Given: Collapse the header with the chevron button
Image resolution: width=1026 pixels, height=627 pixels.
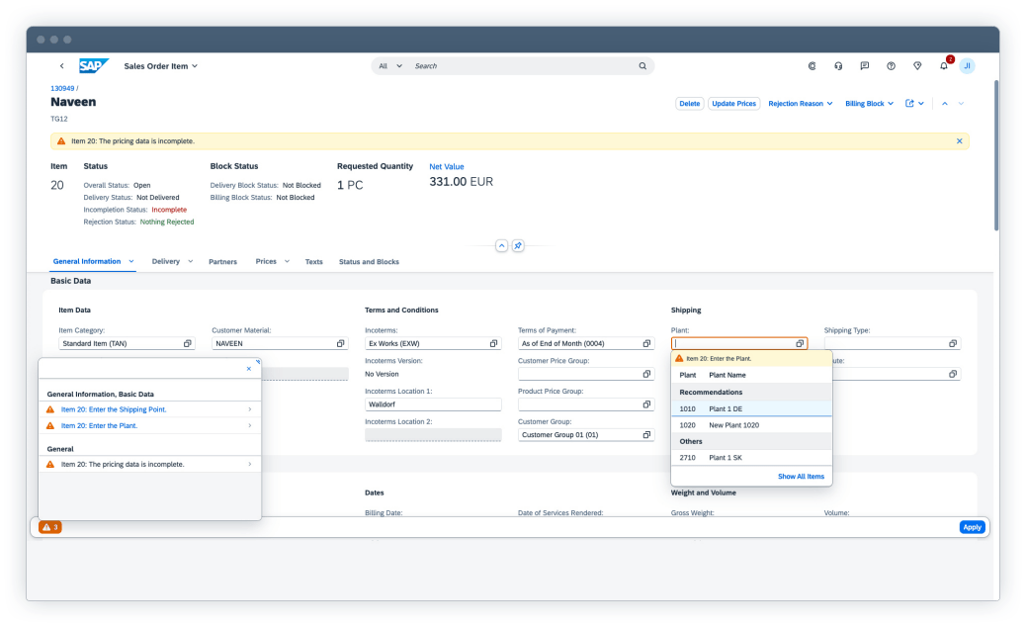Looking at the screenshot, I should pos(501,245).
